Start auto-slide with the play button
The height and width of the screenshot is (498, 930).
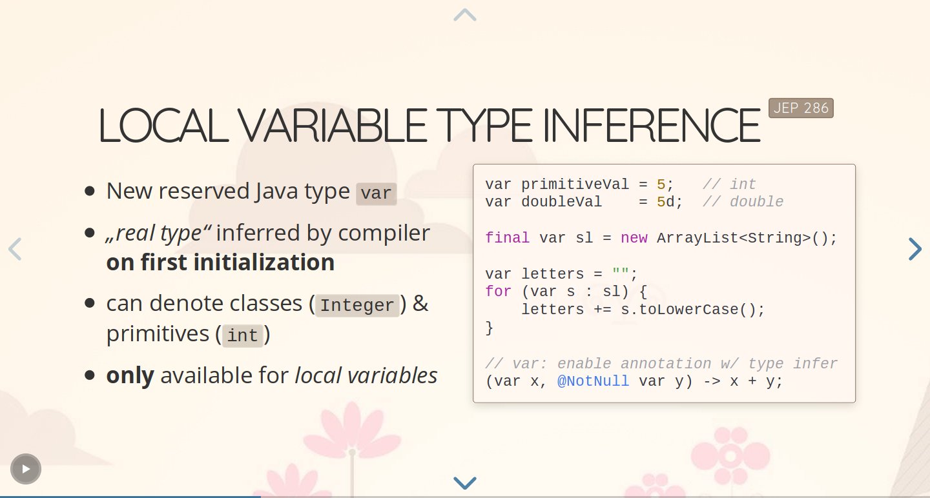point(26,469)
